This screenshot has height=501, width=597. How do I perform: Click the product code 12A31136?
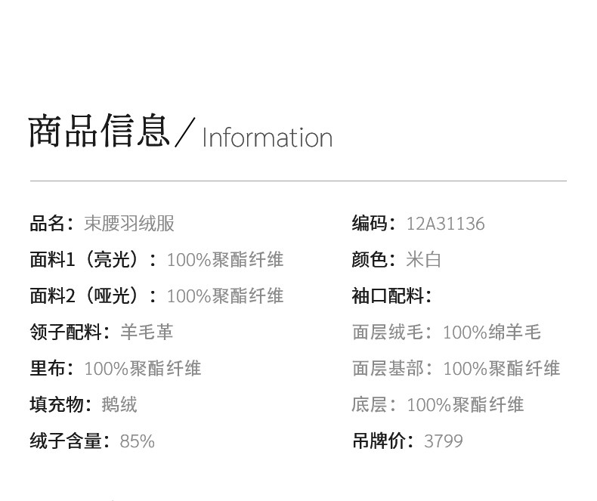coord(445,224)
